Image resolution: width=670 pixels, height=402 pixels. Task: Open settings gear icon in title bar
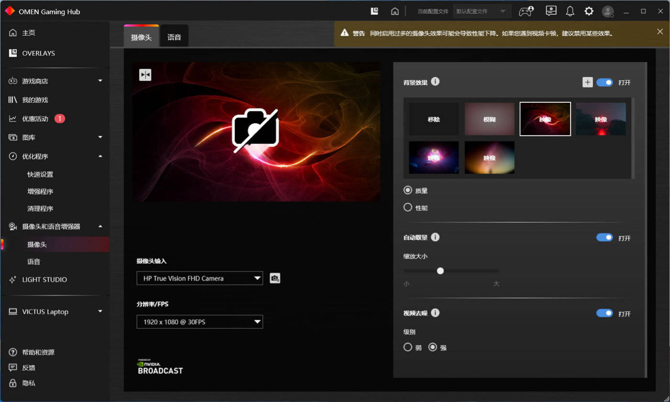pos(589,11)
